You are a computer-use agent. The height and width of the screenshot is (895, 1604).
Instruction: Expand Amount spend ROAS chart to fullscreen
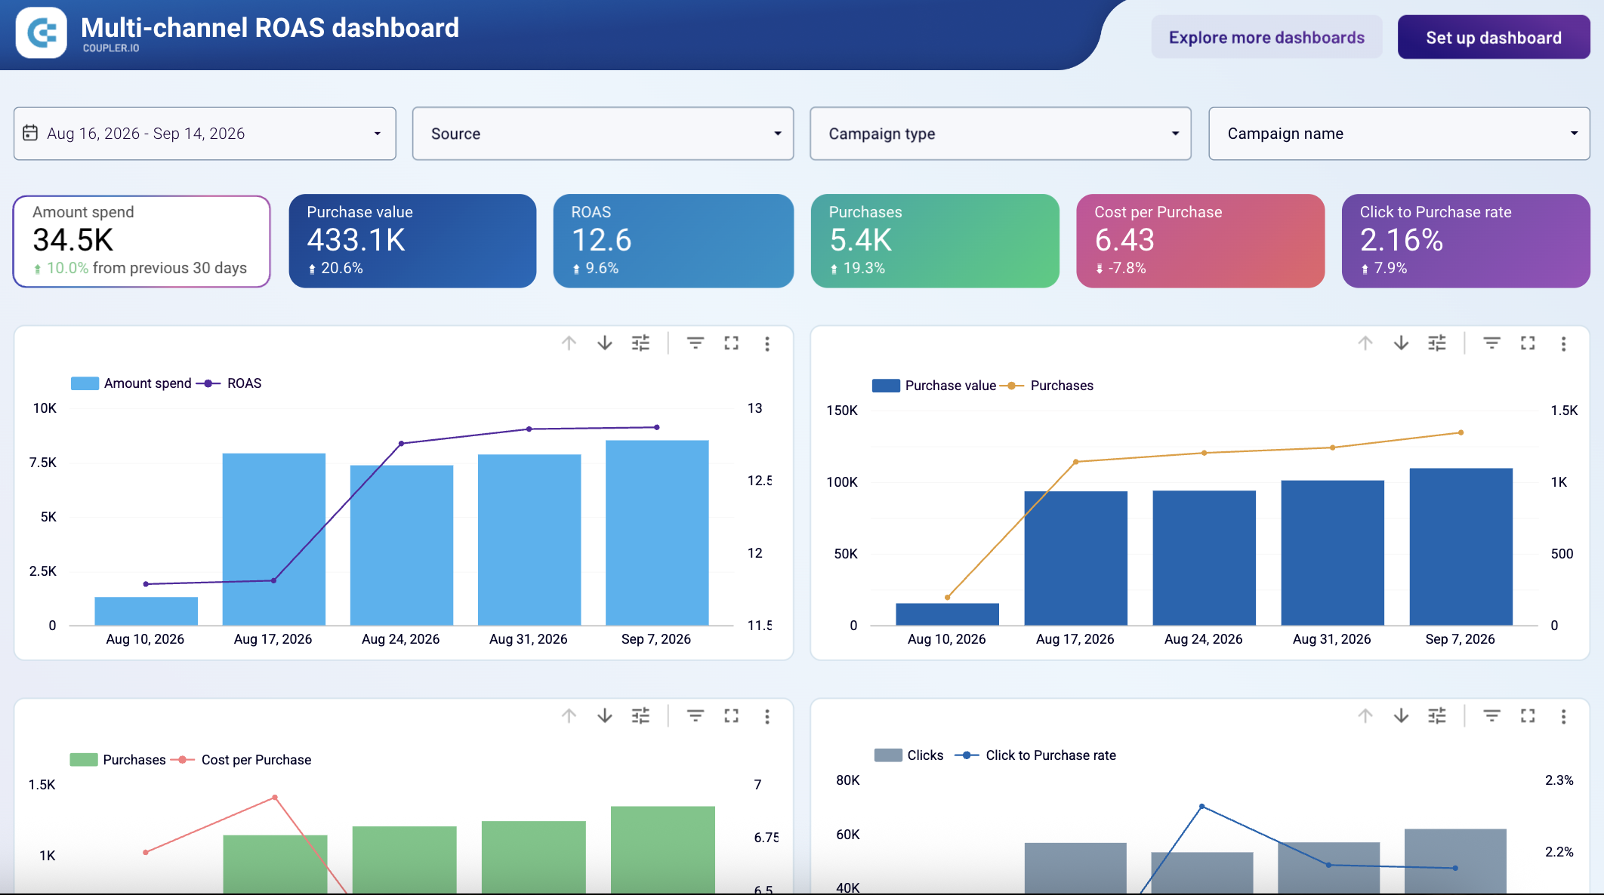tap(731, 343)
